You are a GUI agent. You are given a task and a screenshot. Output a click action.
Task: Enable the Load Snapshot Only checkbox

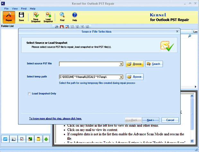point(29,94)
